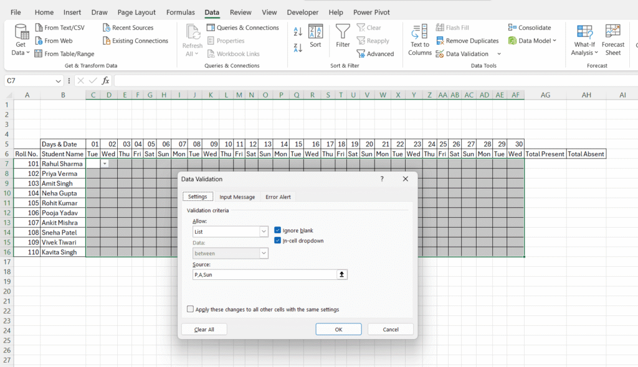Confirm with the OK button

pyautogui.click(x=338, y=329)
